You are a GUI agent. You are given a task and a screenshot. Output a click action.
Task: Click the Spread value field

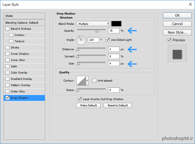pos(114,56)
